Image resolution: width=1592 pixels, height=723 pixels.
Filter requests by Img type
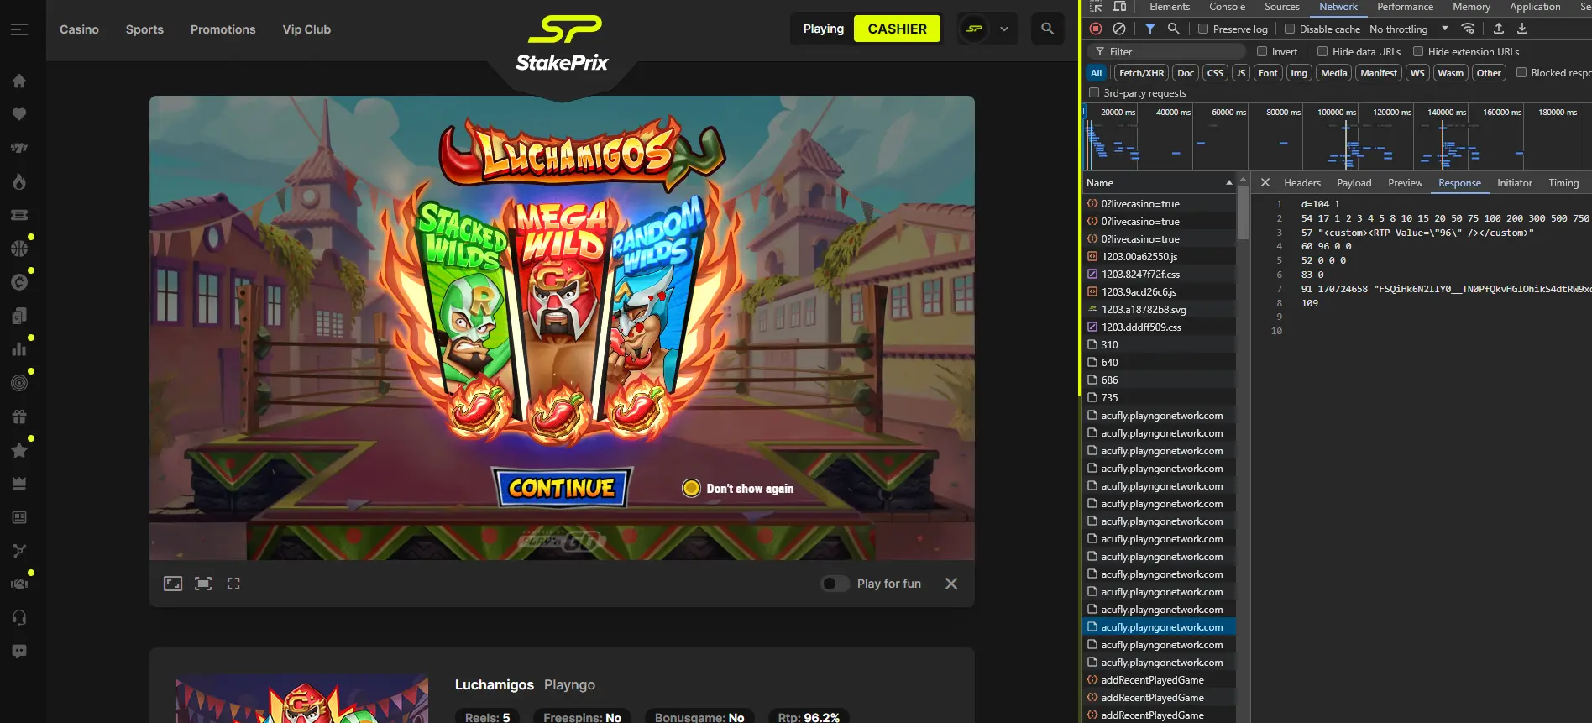1299,73
